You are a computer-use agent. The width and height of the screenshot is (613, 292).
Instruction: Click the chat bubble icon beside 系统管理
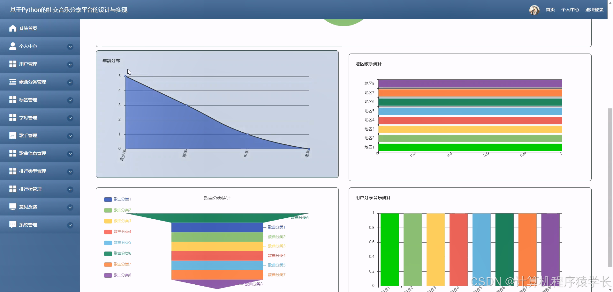pyautogui.click(x=13, y=225)
